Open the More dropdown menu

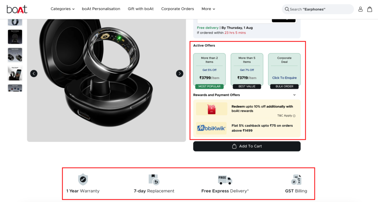click(208, 9)
